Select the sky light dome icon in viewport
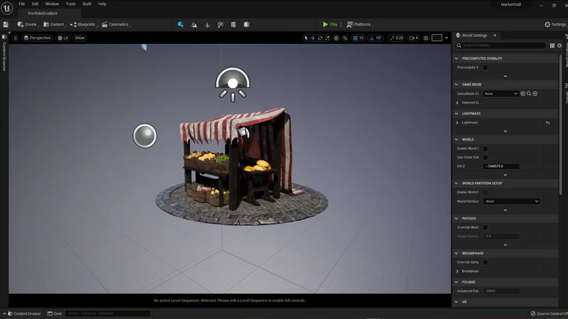The height and width of the screenshot is (319, 568). pos(233,84)
